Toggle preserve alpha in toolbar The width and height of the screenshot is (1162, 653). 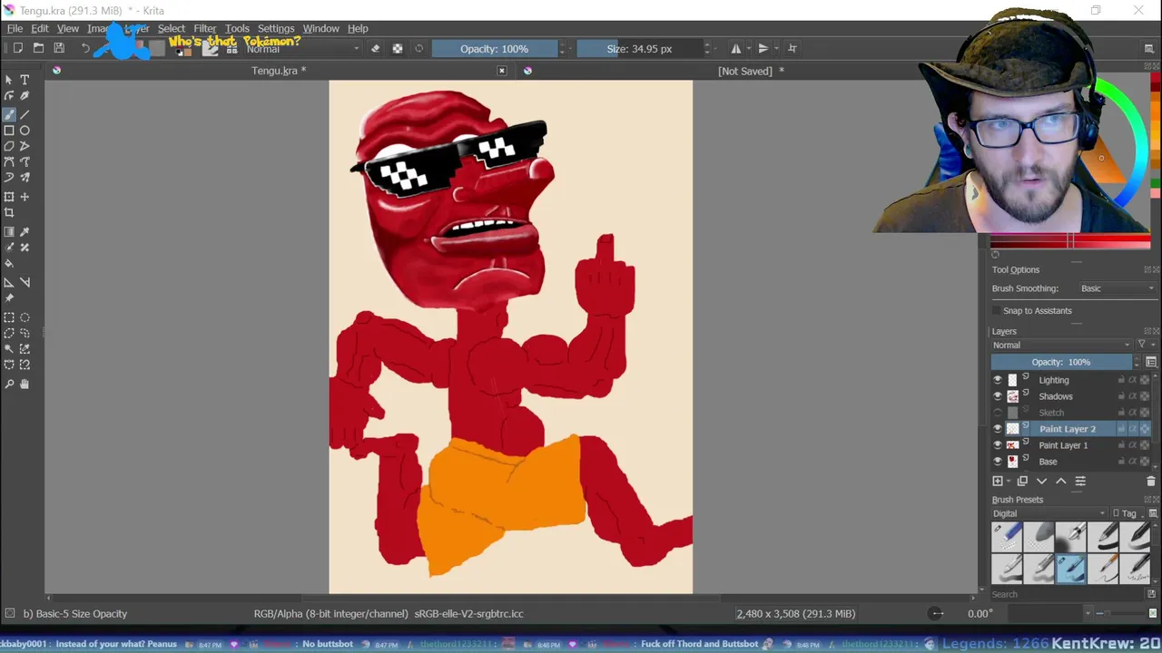pos(398,49)
